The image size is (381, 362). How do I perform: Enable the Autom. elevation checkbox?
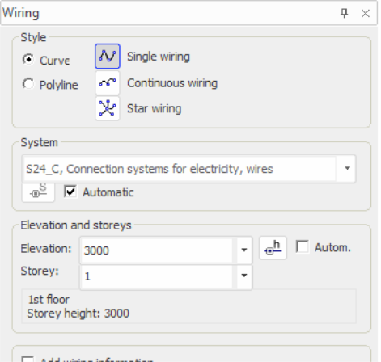tap(303, 246)
